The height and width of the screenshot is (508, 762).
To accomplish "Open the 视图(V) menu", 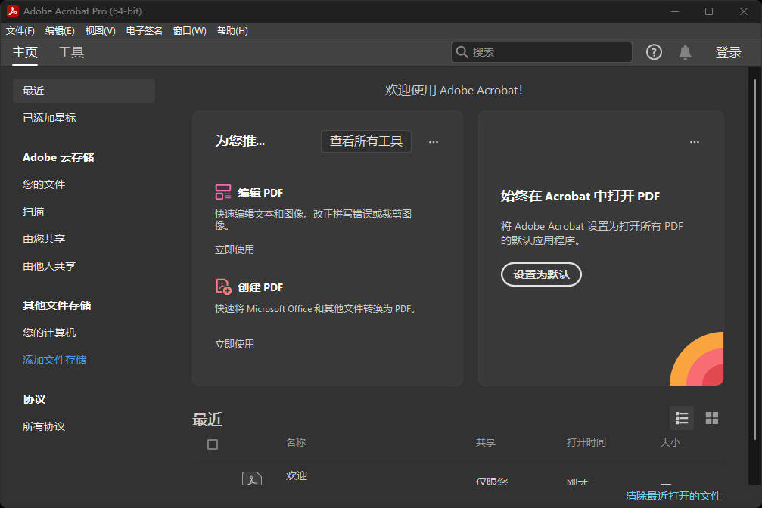I will (x=100, y=31).
